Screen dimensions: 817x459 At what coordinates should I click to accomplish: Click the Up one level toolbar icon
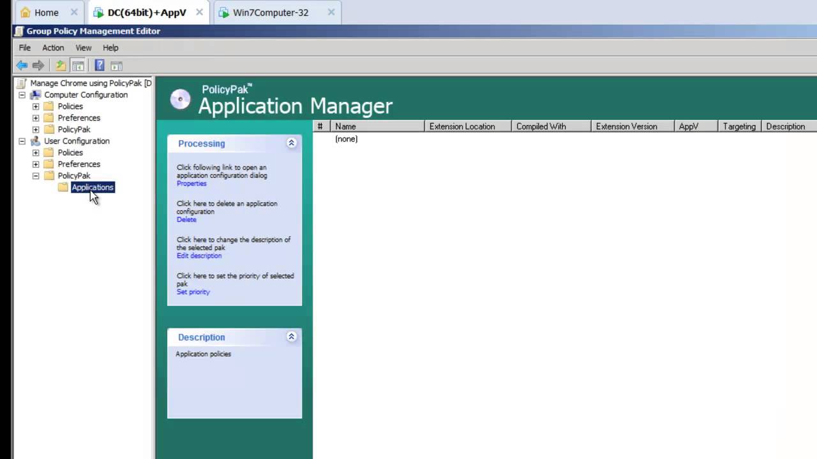click(x=61, y=65)
